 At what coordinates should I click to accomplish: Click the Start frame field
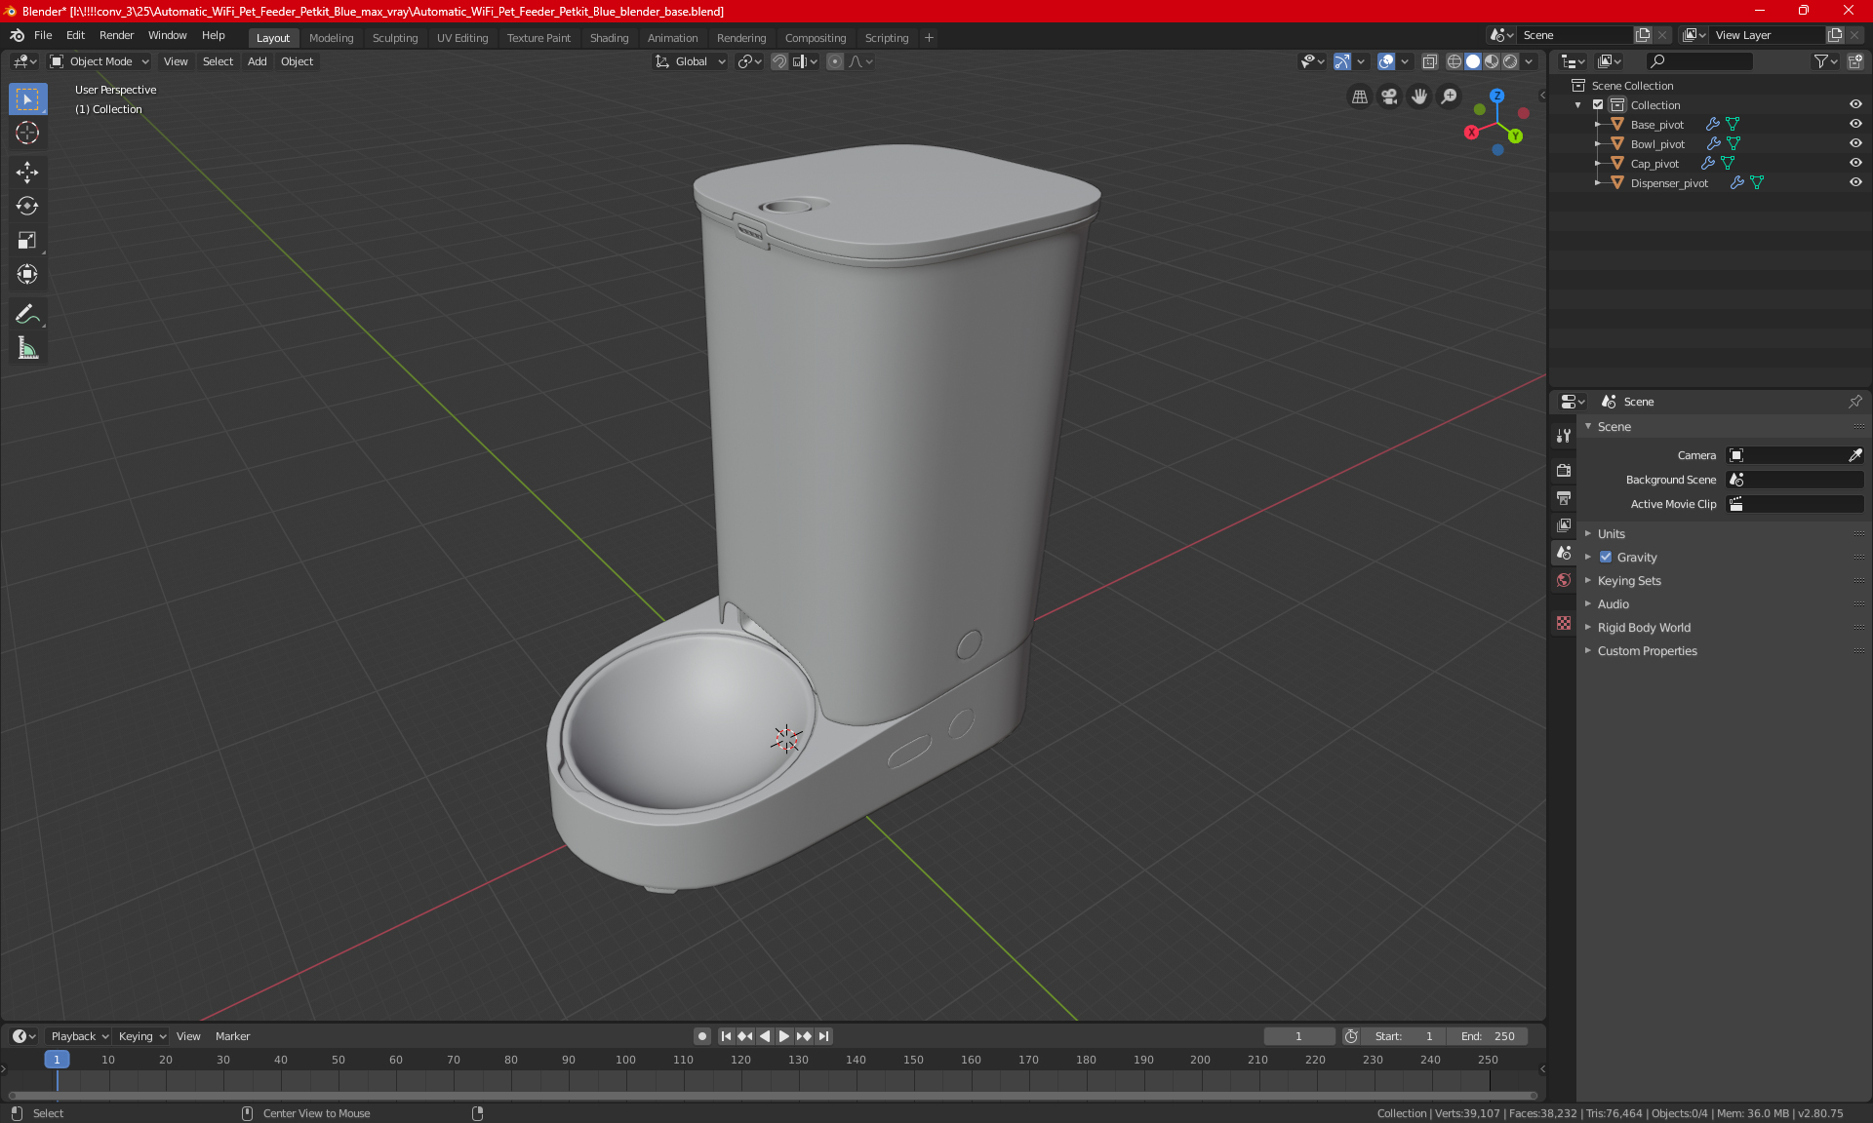click(x=1404, y=1036)
